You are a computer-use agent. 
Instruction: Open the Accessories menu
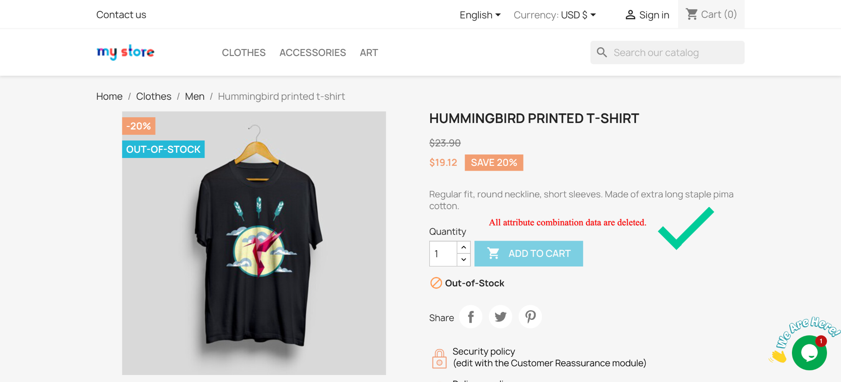(x=313, y=53)
